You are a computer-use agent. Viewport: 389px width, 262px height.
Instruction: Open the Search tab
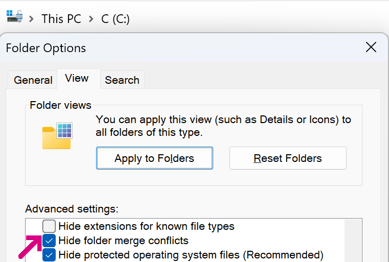(x=122, y=80)
